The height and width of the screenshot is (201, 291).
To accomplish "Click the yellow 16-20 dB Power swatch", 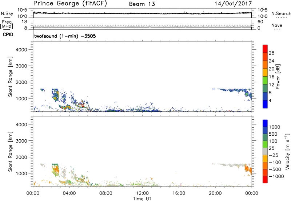I will (x=265, y=72).
